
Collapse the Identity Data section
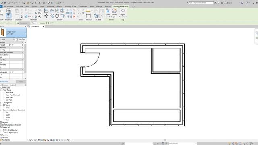(23, 60)
